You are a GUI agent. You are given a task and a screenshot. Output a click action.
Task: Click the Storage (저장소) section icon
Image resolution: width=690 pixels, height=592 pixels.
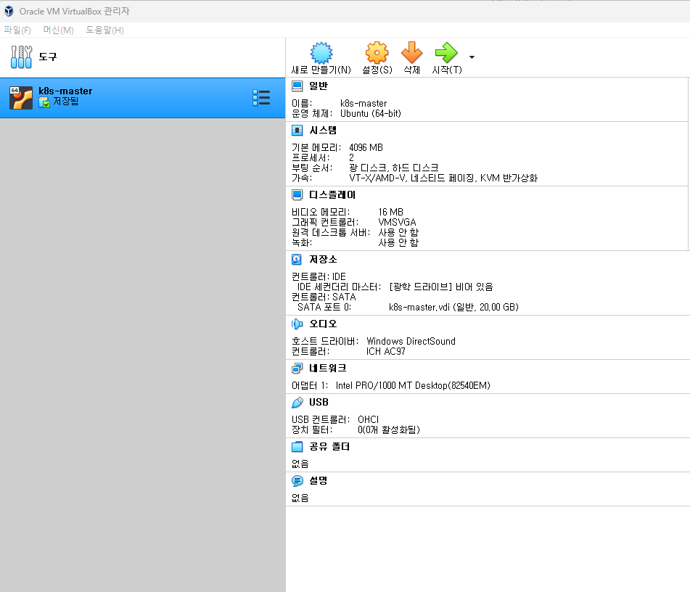[297, 259]
